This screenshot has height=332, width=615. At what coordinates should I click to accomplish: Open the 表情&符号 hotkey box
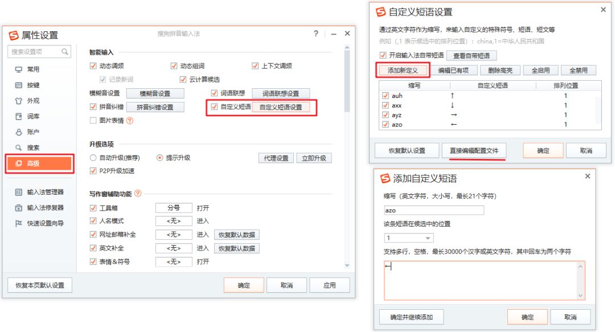174,262
